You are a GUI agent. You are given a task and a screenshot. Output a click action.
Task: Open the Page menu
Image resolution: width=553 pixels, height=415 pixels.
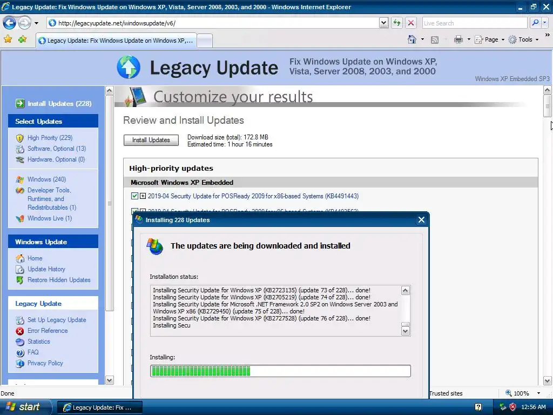(x=489, y=39)
